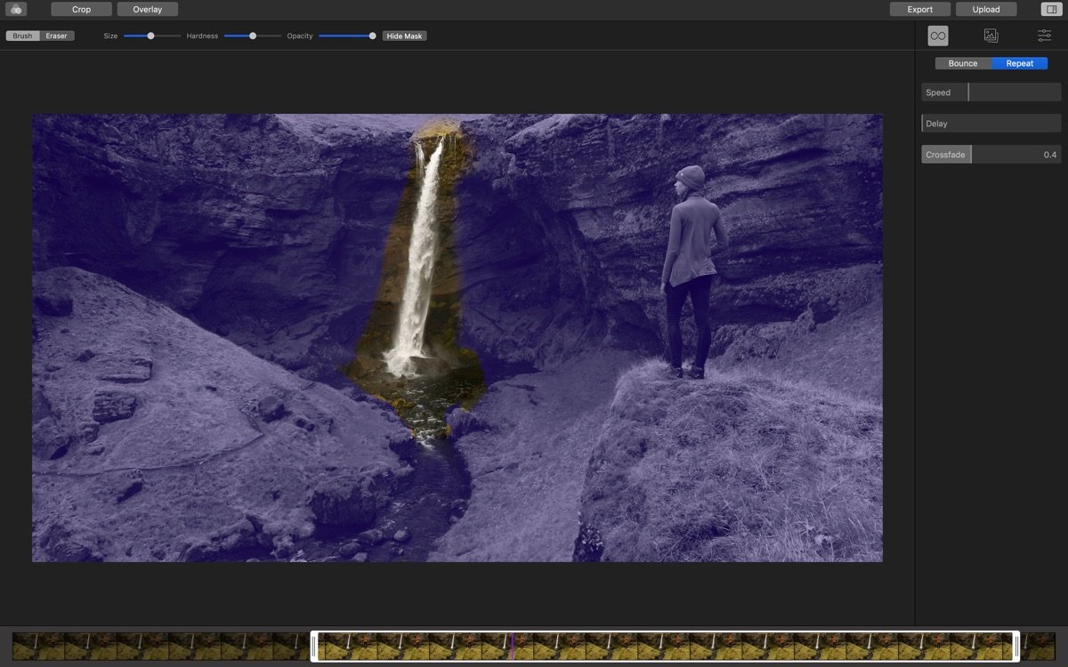The image size is (1068, 667).
Task: Click the Opacity slider knob
Action: point(372,36)
